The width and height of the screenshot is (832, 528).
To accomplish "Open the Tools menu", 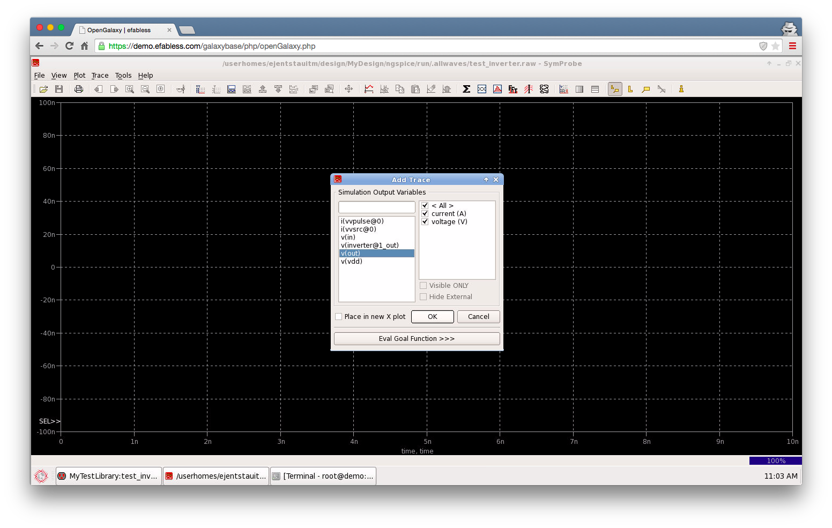I will 123,76.
